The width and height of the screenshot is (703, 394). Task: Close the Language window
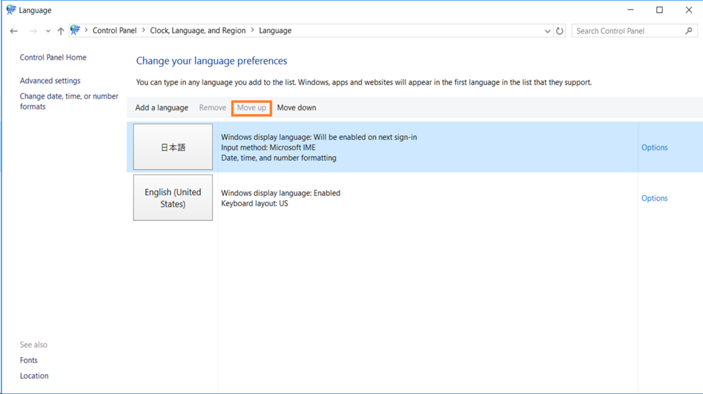coord(689,10)
